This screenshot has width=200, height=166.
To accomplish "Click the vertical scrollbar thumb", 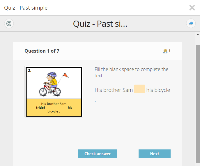I will [x=198, y=102].
